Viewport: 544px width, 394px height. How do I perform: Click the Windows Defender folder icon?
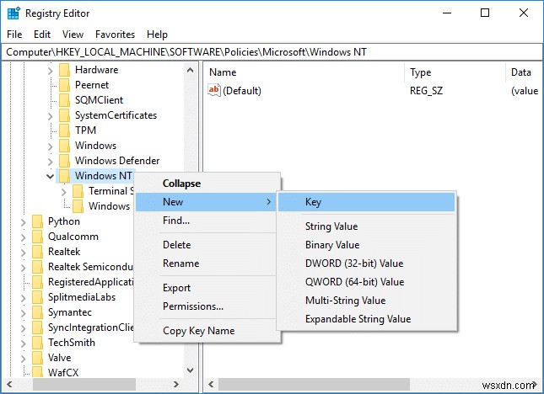point(64,161)
